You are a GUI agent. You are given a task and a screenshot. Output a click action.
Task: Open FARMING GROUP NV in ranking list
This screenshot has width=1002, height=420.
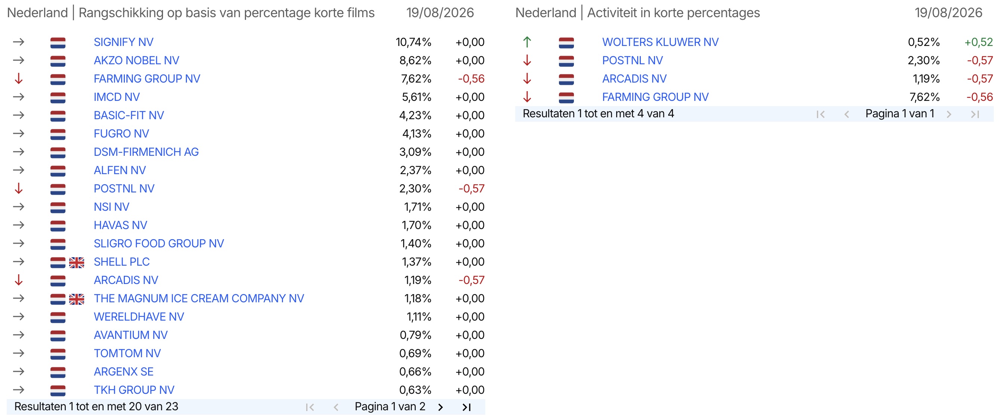147,78
